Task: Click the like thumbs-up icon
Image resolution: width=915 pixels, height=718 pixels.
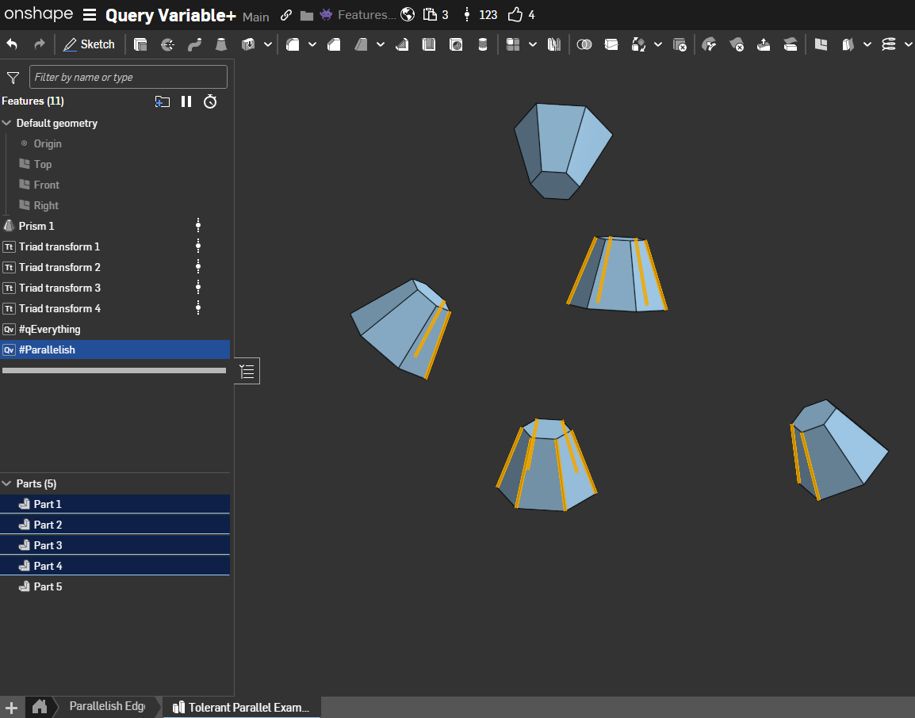Action: click(515, 14)
